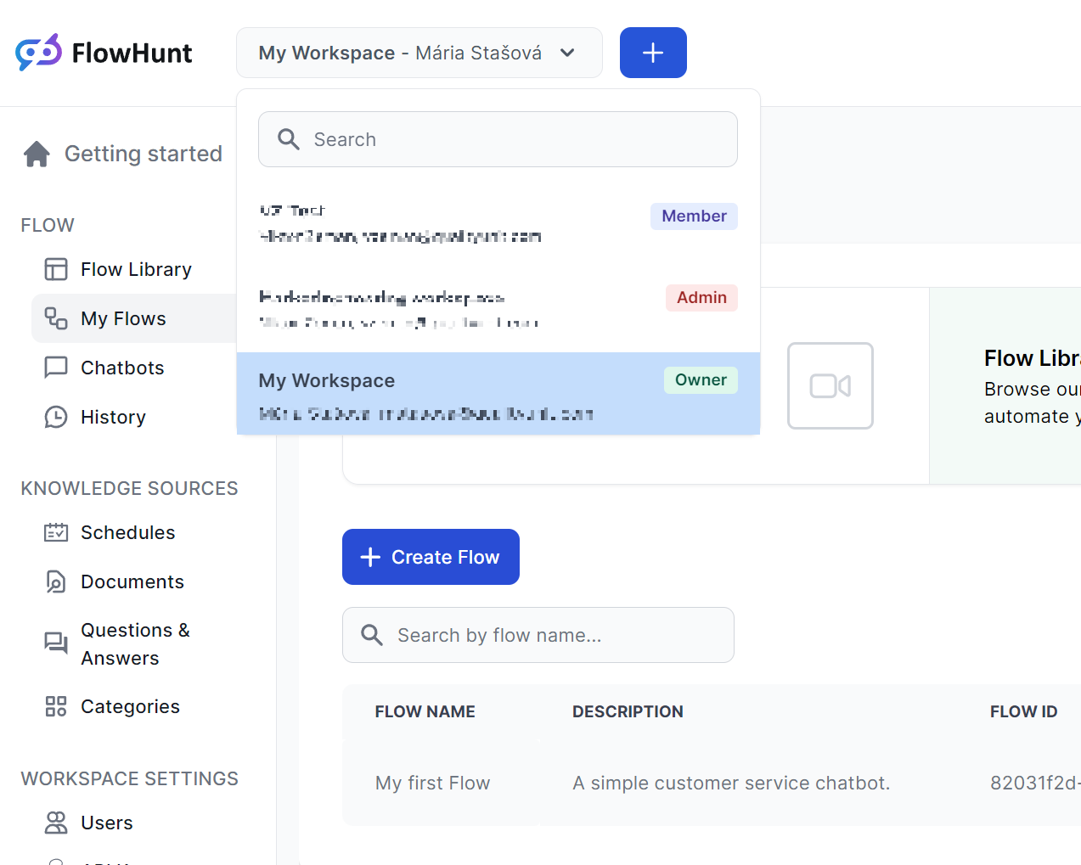The width and height of the screenshot is (1081, 865).
Task: Open the workspace selector dropdown
Action: [x=419, y=53]
